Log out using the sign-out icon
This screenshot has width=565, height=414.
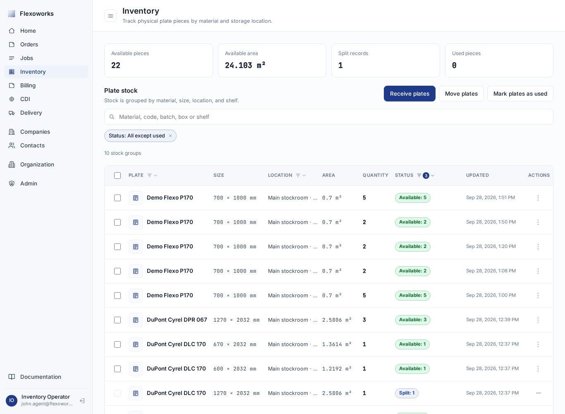(x=82, y=401)
